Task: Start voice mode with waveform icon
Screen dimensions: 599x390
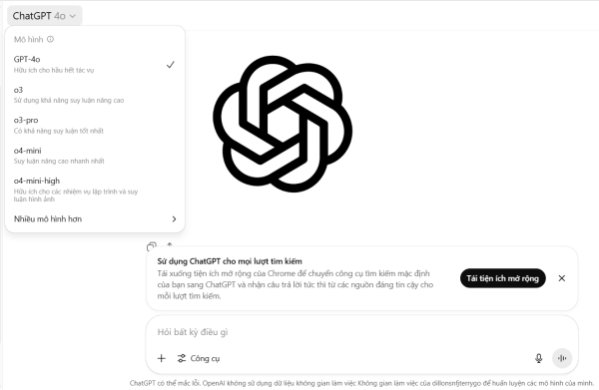Action: [x=562, y=358]
